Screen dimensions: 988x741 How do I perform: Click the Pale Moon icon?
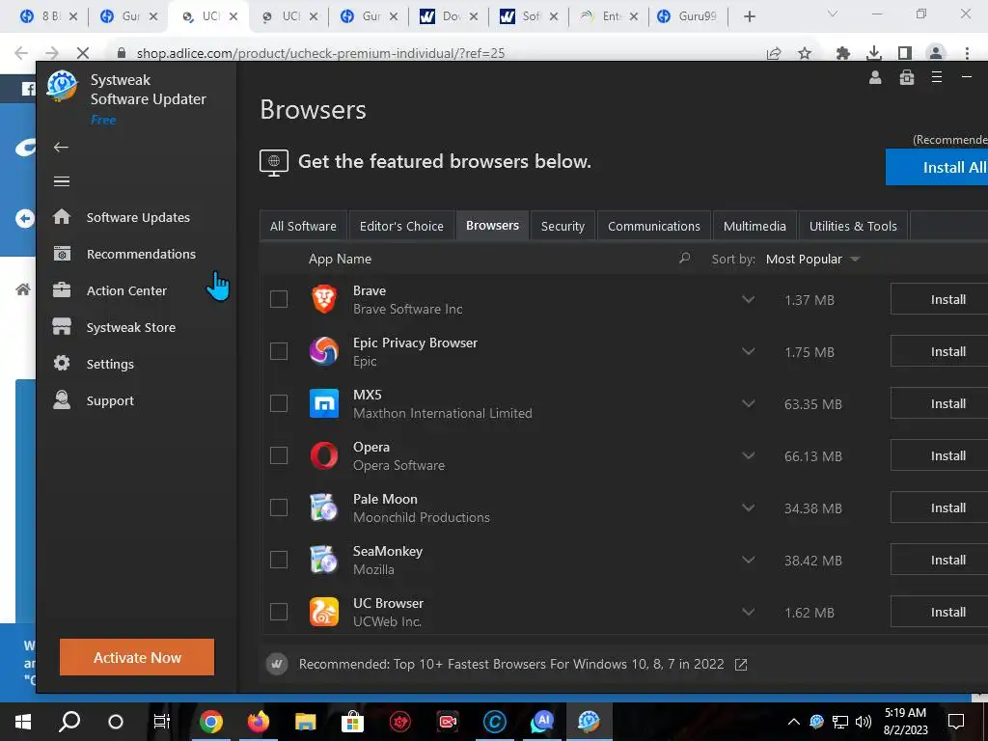324,508
